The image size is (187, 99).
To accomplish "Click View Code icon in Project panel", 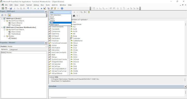I will [2, 15].
